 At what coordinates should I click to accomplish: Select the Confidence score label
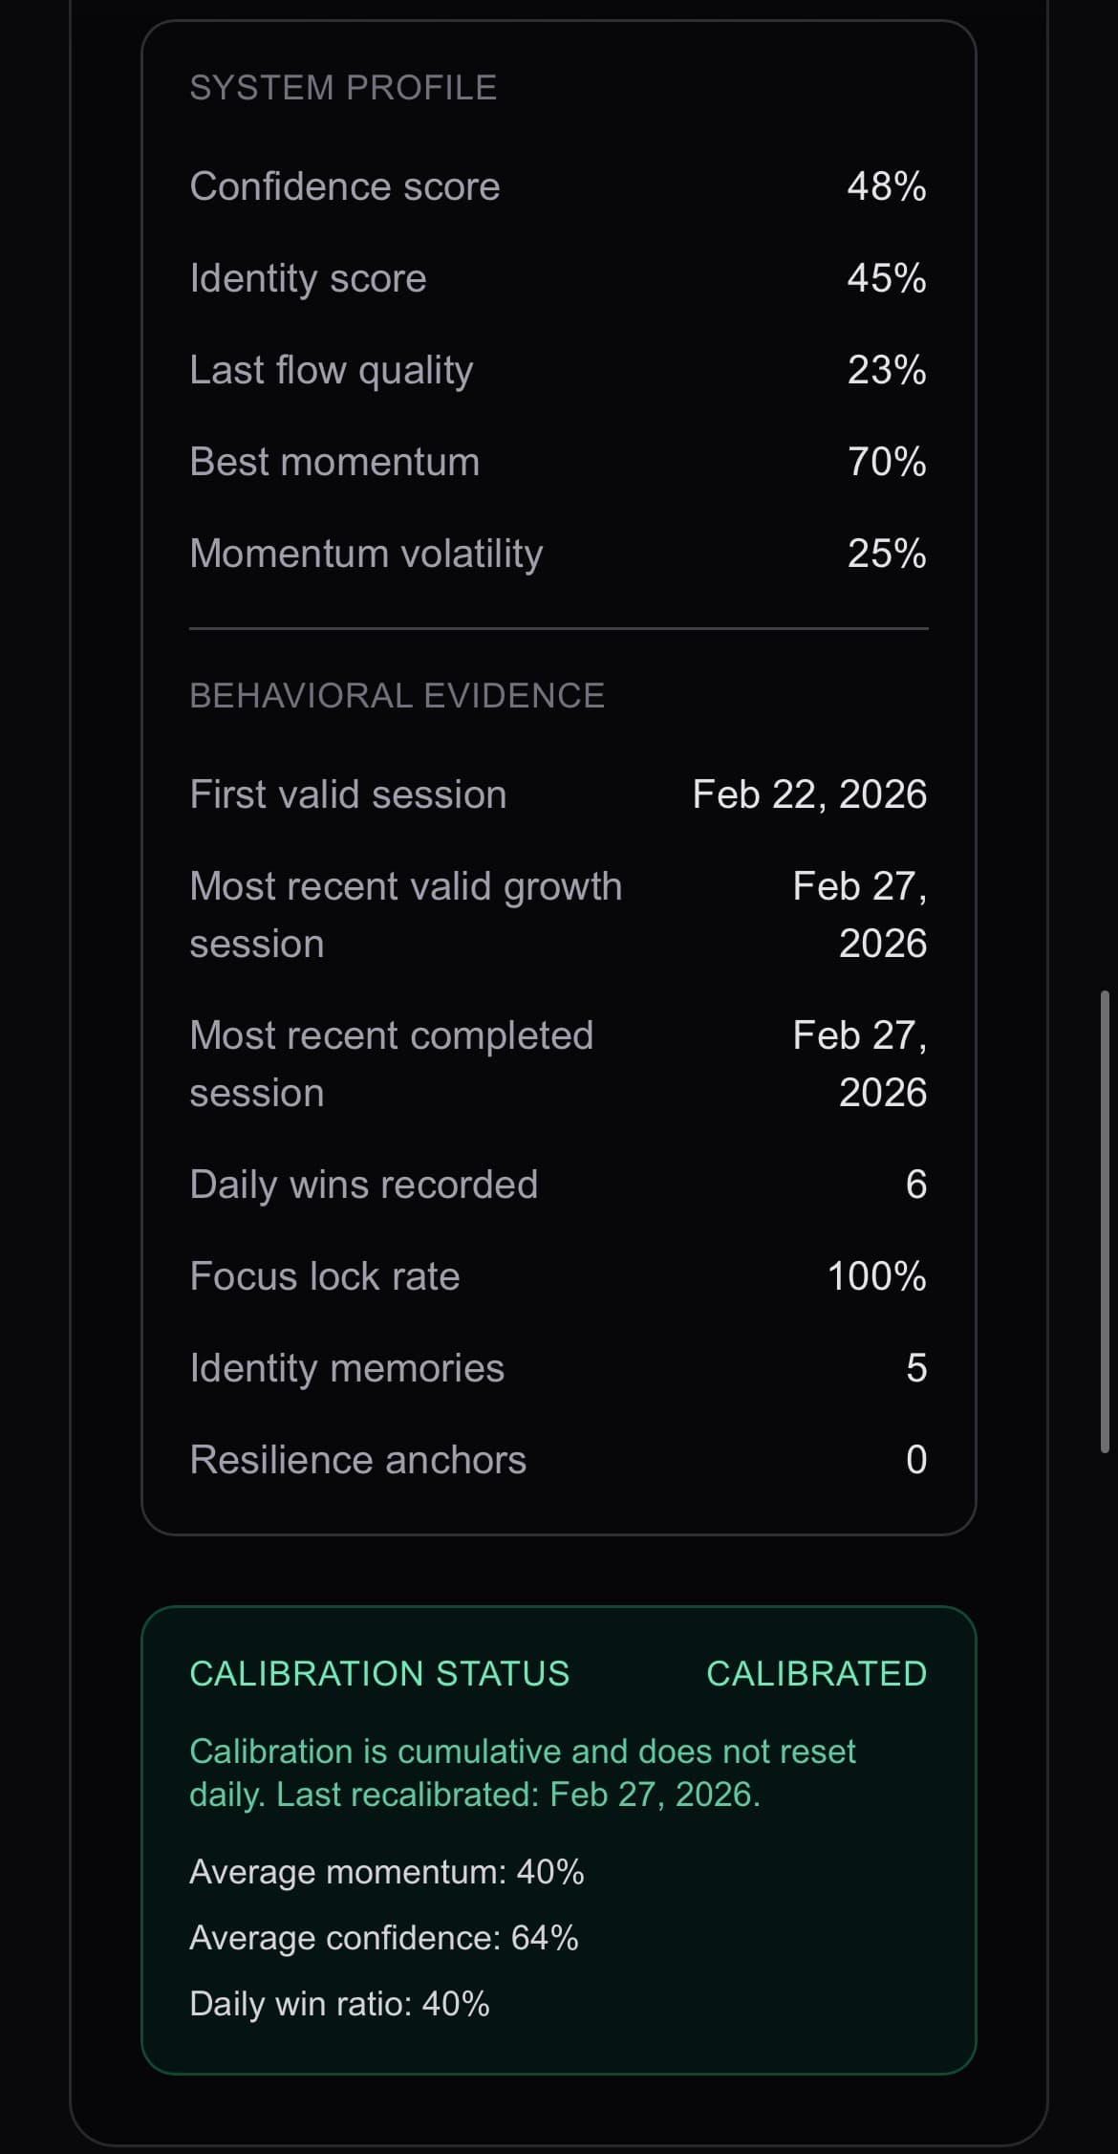[x=344, y=186]
